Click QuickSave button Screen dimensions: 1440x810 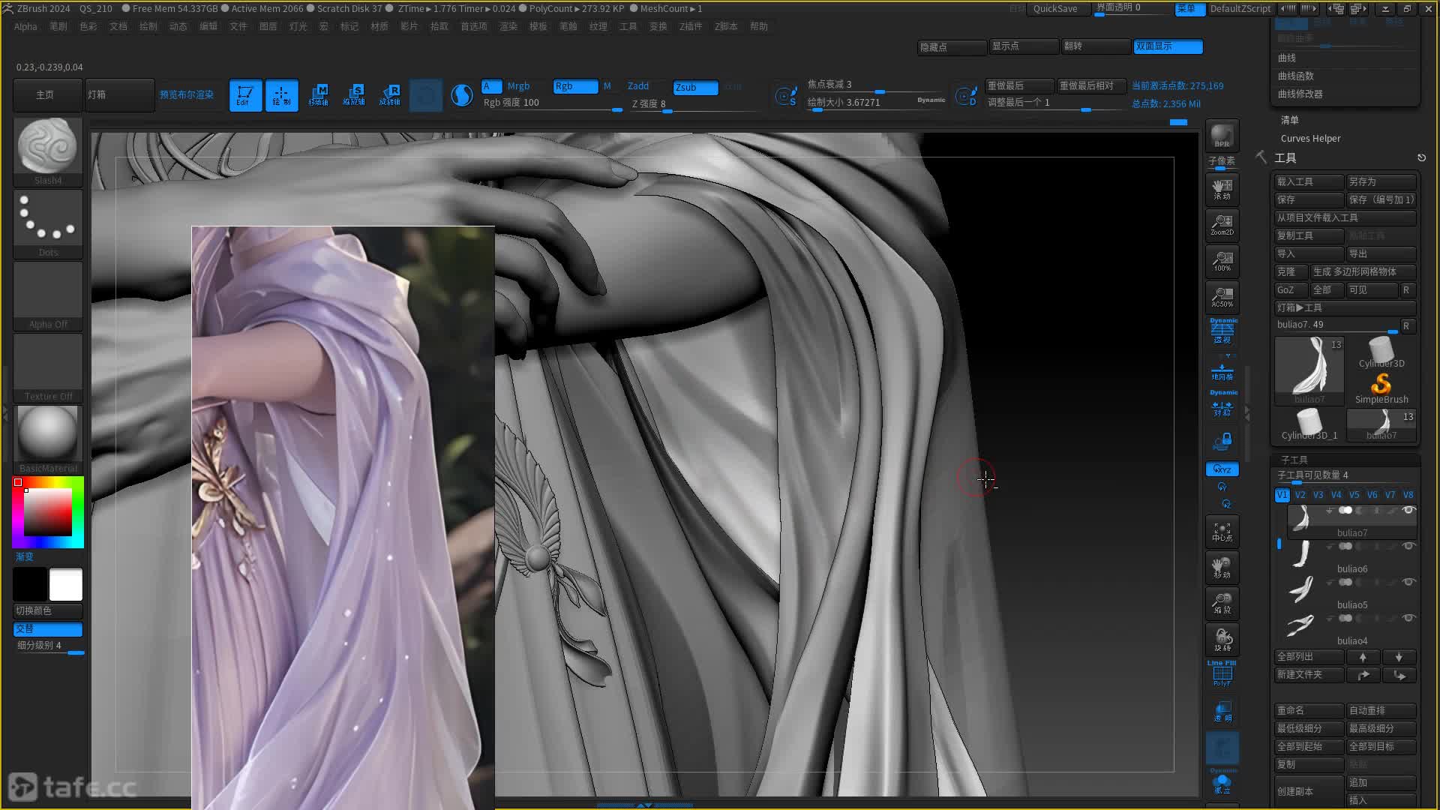click(1055, 9)
